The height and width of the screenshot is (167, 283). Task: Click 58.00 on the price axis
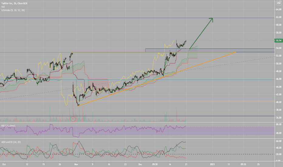coord(278,33)
